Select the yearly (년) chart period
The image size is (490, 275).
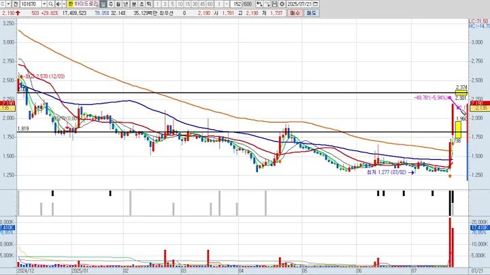[126, 4]
